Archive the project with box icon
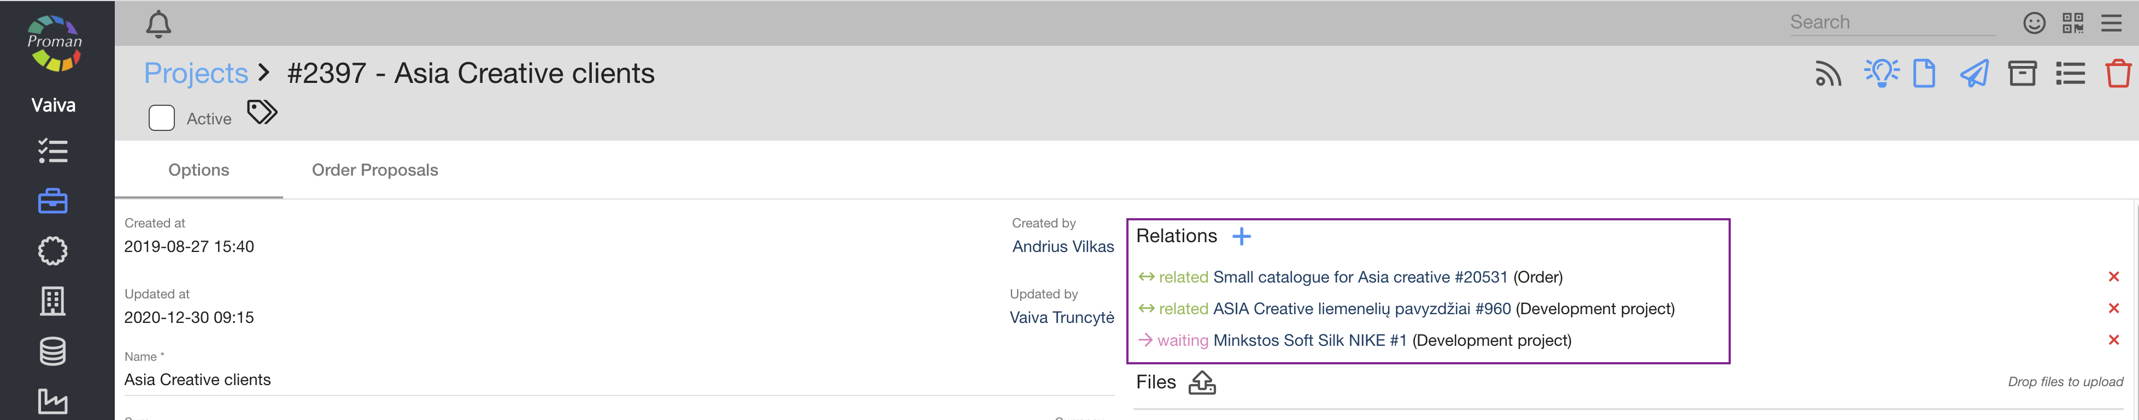The width and height of the screenshot is (2139, 420). click(x=2022, y=74)
